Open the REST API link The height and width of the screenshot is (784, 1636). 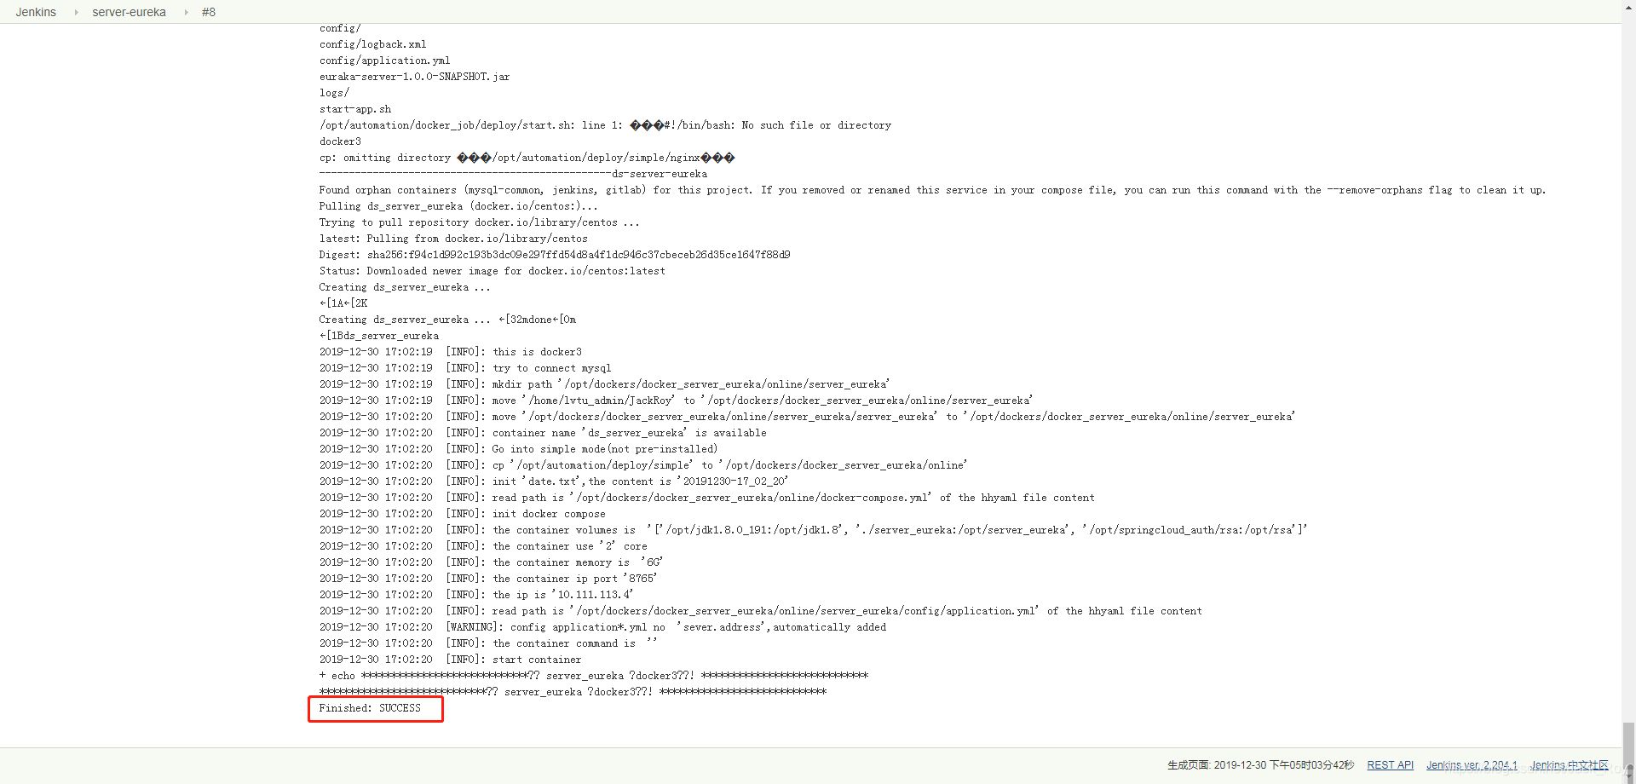coord(1390,765)
